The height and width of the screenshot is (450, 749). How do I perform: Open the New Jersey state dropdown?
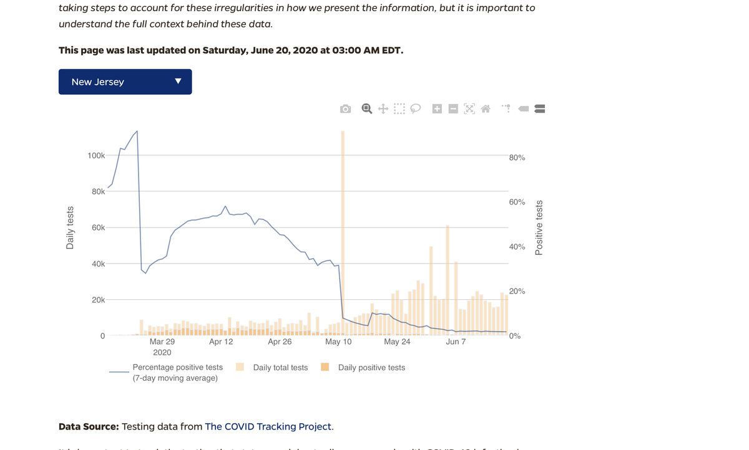coord(125,82)
